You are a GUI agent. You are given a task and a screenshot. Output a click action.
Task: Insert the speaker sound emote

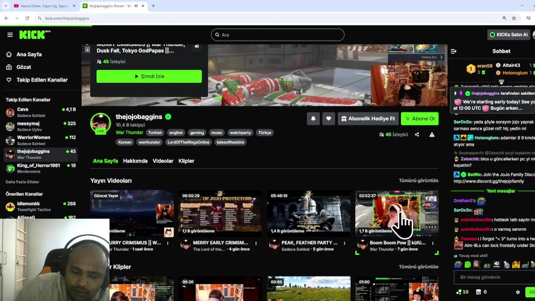497,264
